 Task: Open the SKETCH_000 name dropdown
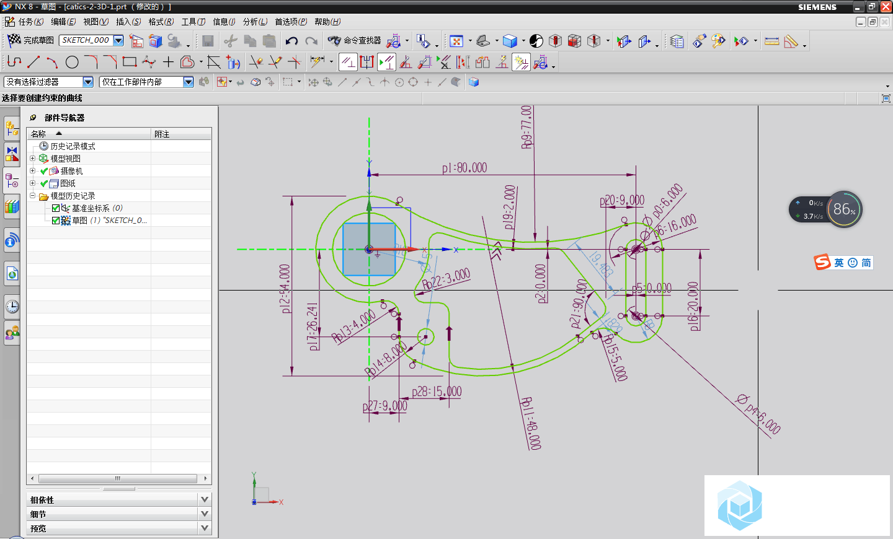click(x=118, y=40)
